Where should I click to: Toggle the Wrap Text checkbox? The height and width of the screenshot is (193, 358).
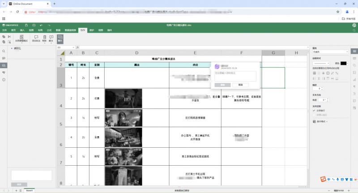314,110
